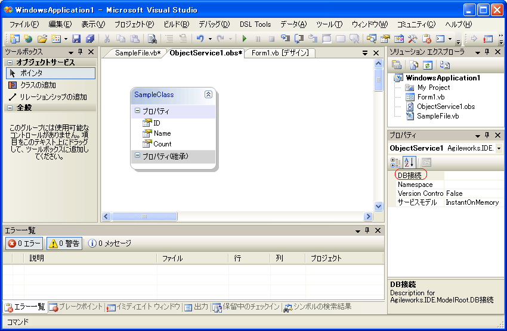Collapse SampleClass shape with chevron
Viewport: 507px width, 331px height.
point(208,94)
